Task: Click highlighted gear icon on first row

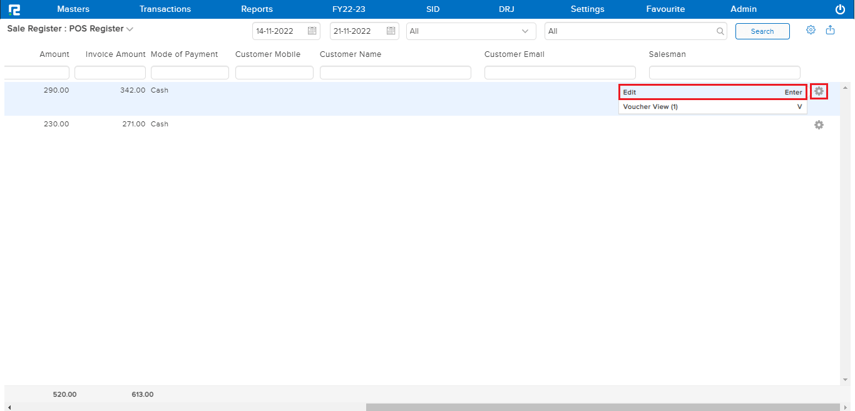Action: (819, 91)
